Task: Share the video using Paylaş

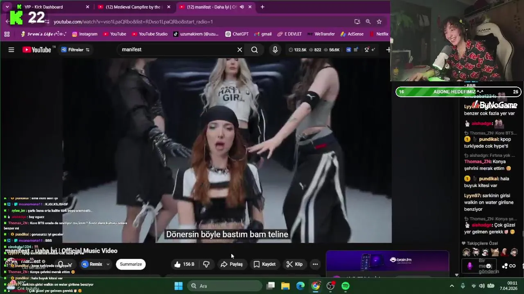Action: [x=231, y=264]
